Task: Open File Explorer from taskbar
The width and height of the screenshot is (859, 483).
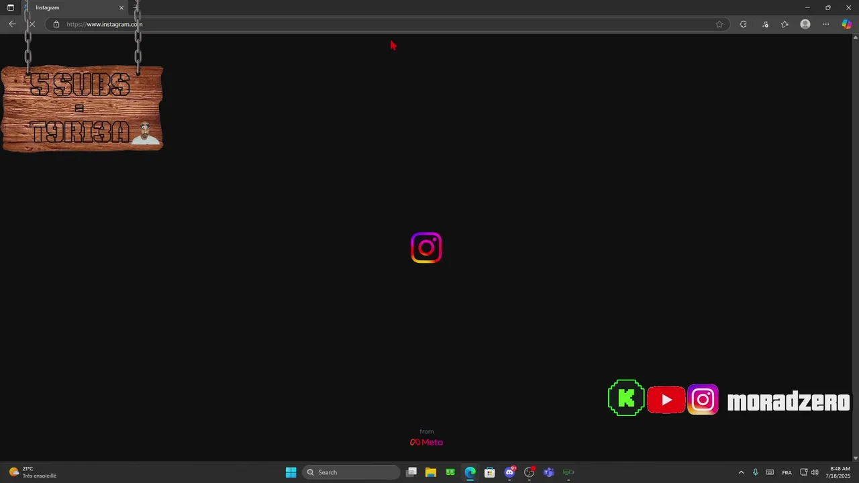Action: click(431, 472)
